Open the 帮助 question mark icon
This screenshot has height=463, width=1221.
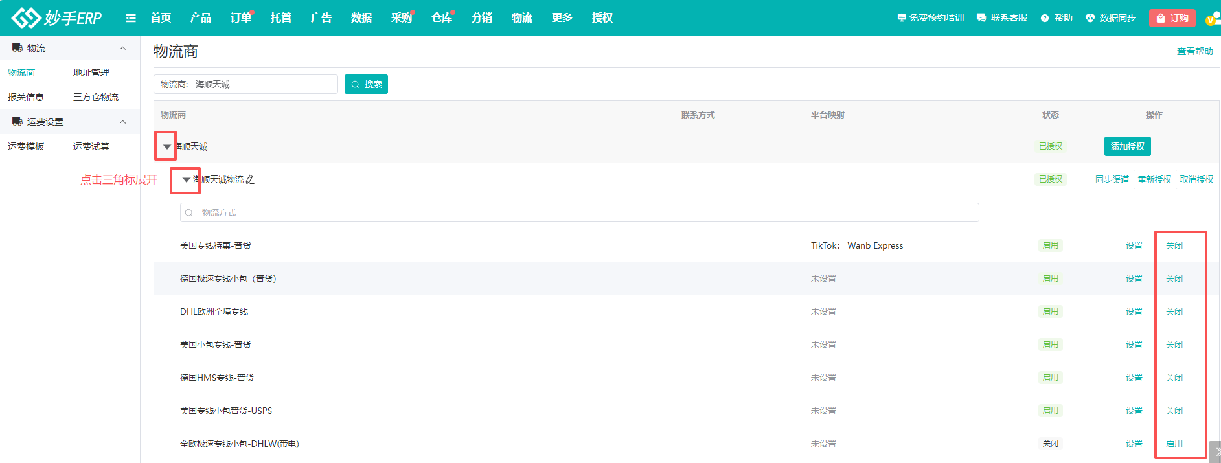click(x=1045, y=18)
